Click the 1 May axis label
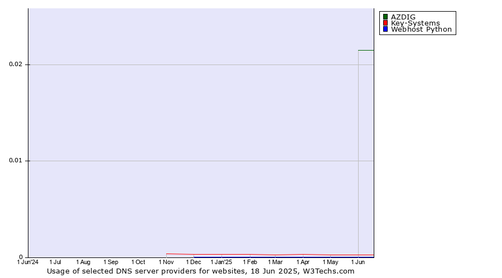The image size is (502, 278). click(x=330, y=262)
